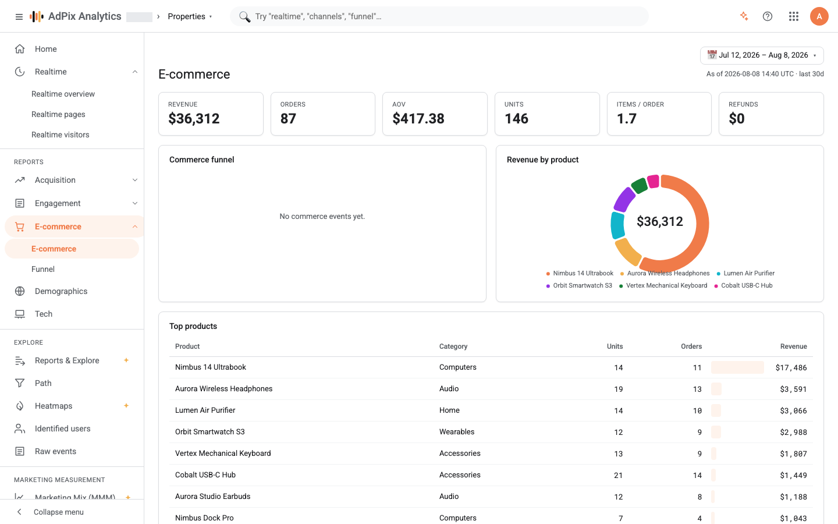Viewport: 838px width, 524px height.
Task: Click the Home house icon
Action: [x=20, y=49]
